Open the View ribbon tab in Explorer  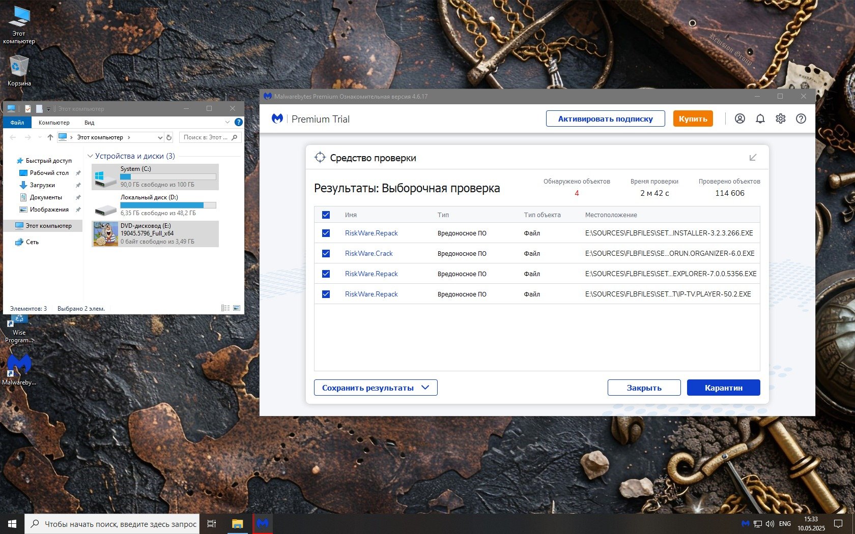coord(89,123)
